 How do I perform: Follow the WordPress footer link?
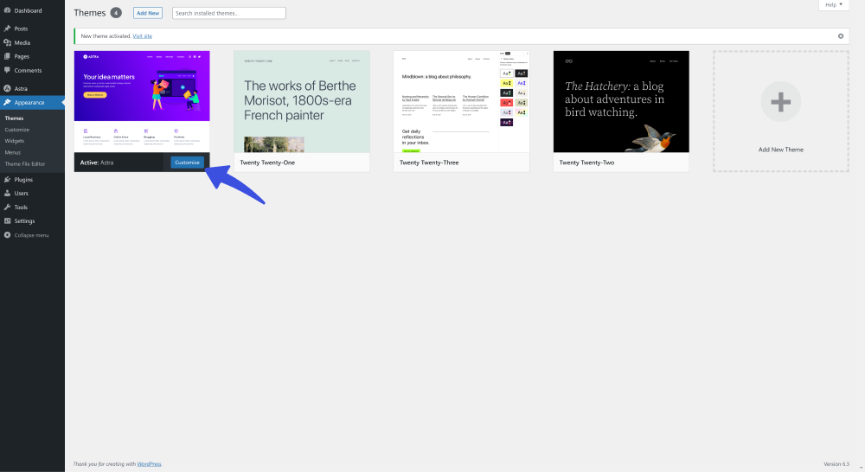click(149, 464)
